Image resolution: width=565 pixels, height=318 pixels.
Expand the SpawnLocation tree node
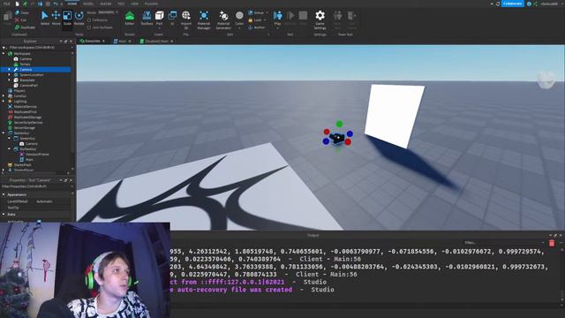10,74
